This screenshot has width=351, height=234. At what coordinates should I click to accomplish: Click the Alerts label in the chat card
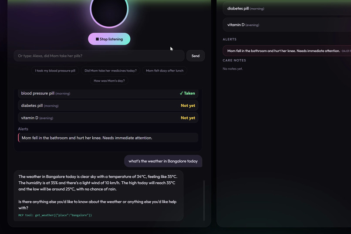tap(23, 129)
